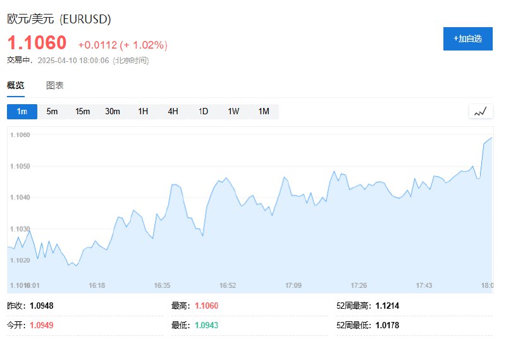This screenshot has height=339, width=506.
Task: Click the 17:09 time axis label
Action: (293, 285)
